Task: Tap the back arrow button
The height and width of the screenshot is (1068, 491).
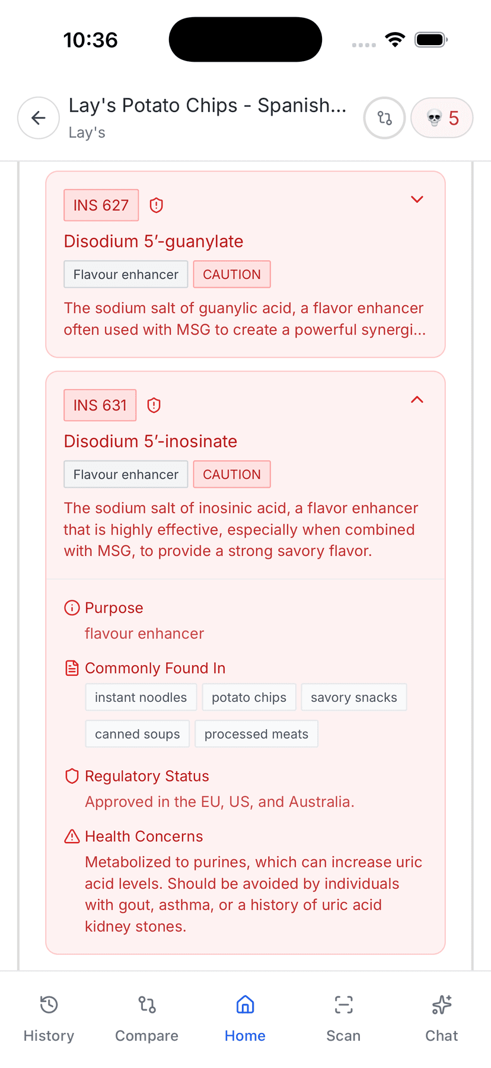Action: pos(39,118)
